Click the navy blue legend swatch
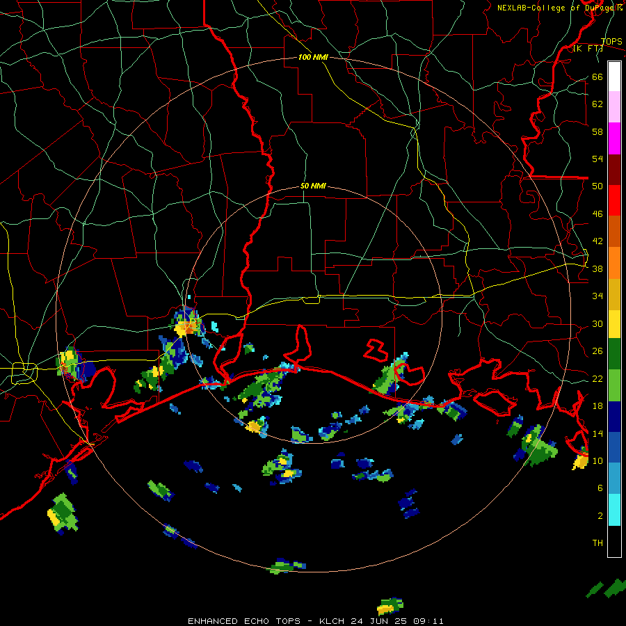The image size is (626, 626). coord(614,417)
